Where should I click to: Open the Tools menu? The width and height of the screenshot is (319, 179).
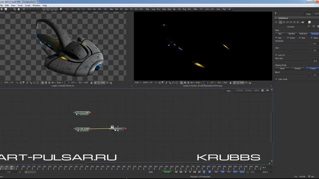20,5
